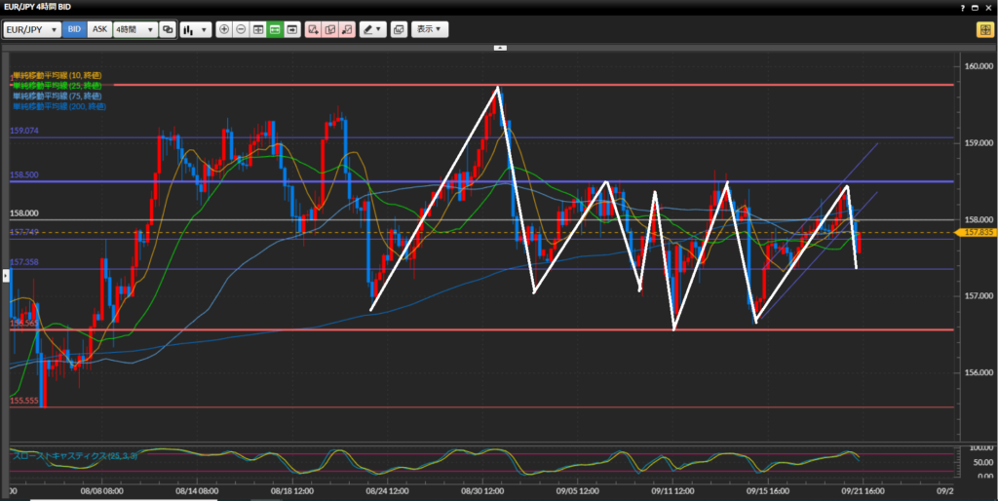
Task: Open the 表示 display menu
Action: 430,29
